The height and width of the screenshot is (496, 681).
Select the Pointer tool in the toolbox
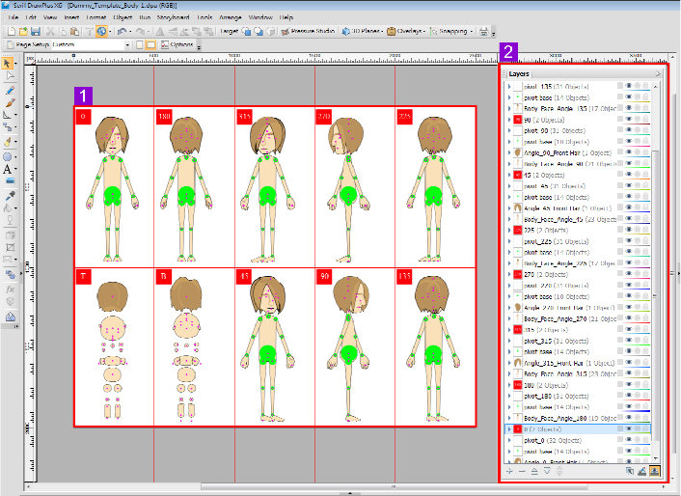pos(10,63)
